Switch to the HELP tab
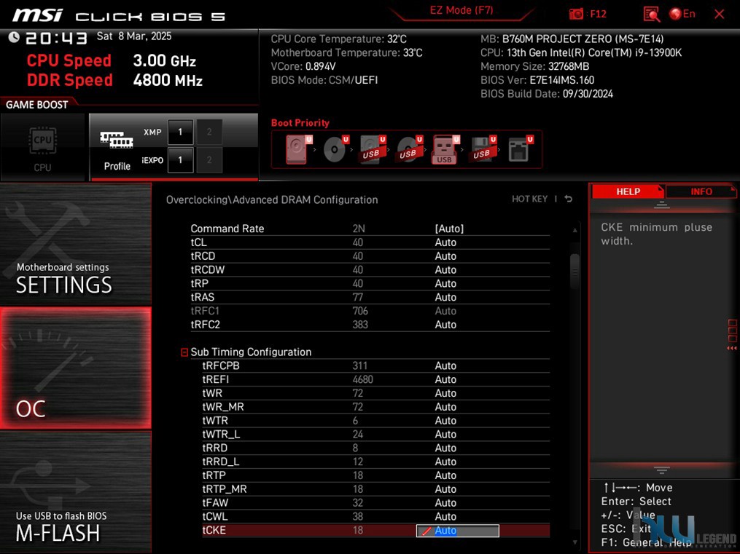Screen dimensions: 740x554 coord(628,191)
